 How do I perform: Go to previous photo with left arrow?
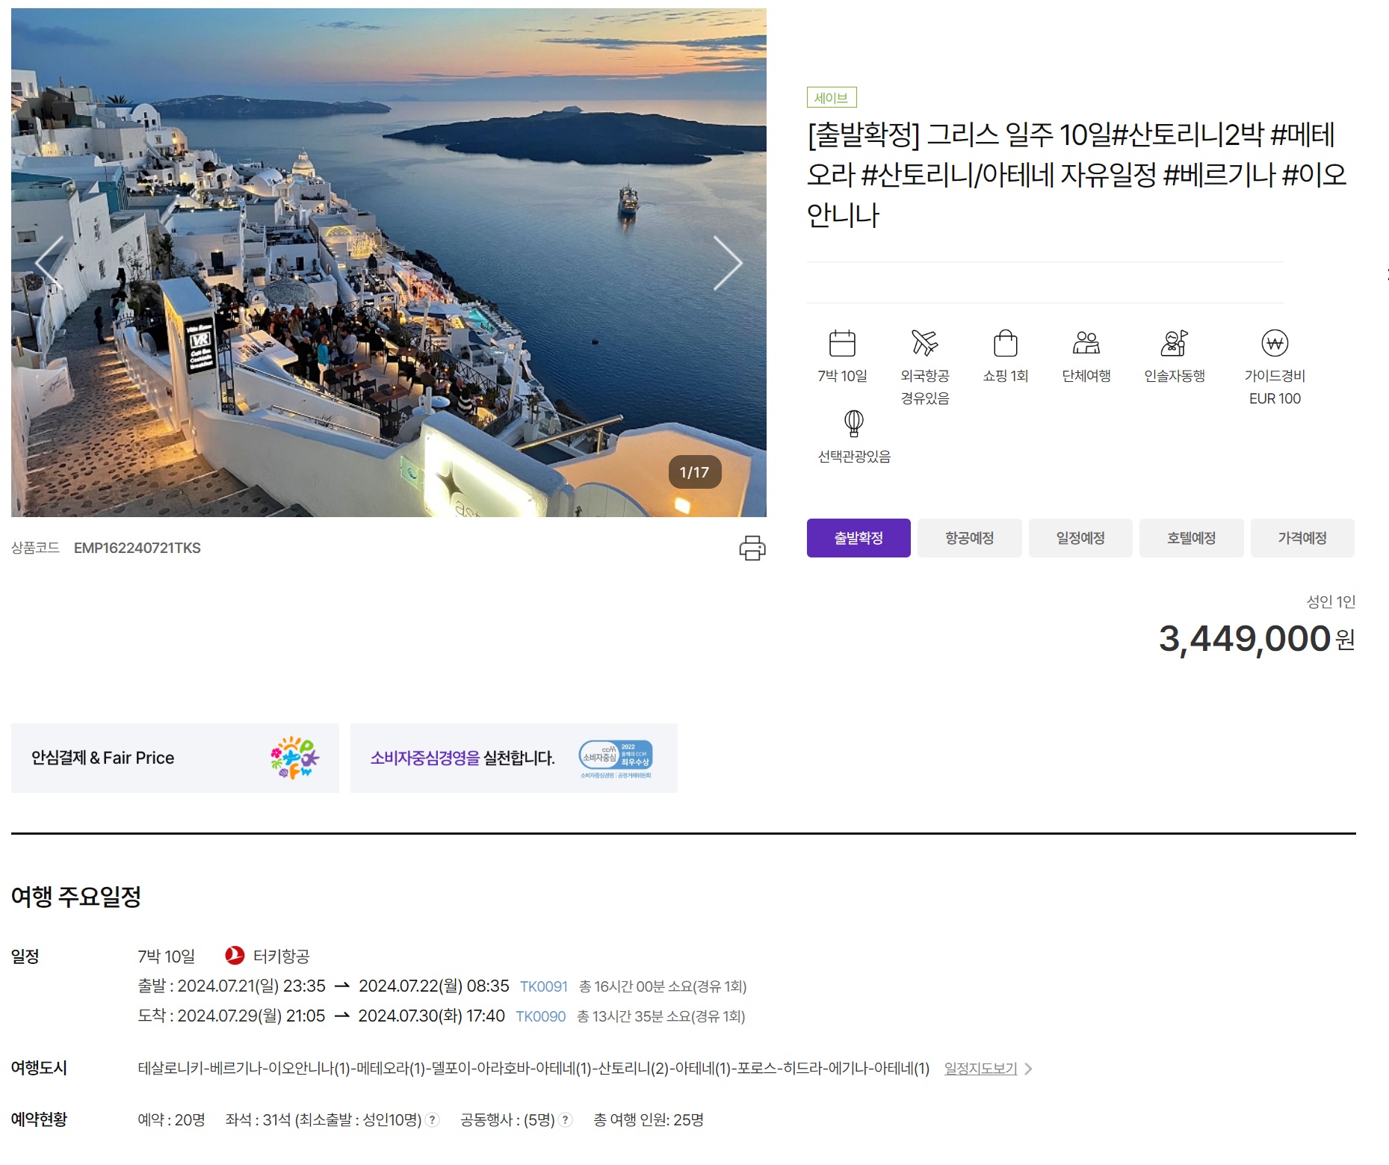[49, 263]
